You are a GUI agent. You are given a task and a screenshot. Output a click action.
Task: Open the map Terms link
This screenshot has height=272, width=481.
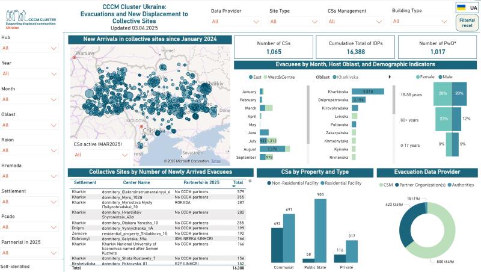pos(216,161)
